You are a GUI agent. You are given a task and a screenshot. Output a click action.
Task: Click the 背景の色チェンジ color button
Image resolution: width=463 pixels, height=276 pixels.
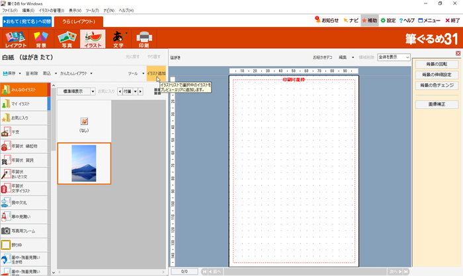pyautogui.click(x=435, y=85)
